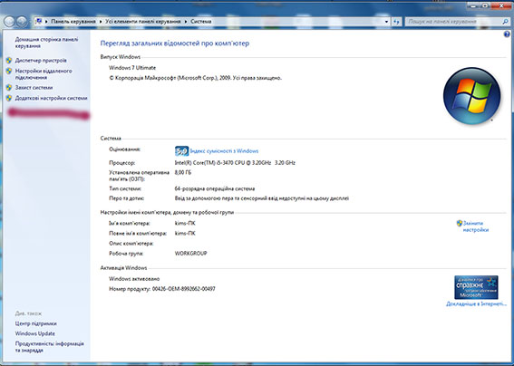Image resolution: width=514 pixels, height=366 pixels.
Task: Click the 'Ввід за допомогою пера' pen and touch value
Action: 262,198
